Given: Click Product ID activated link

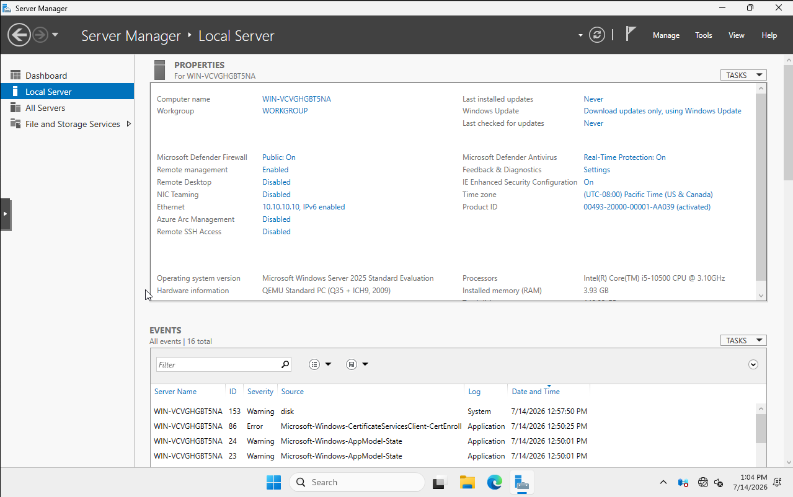Looking at the screenshot, I should coord(647,207).
